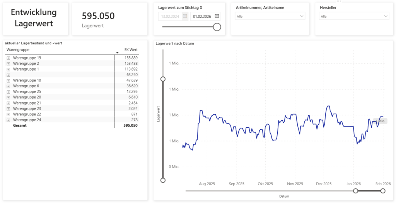The width and height of the screenshot is (396, 203).
Task: Click lower handle of vertical Lagerwert zoom slider
Action: click(163, 180)
